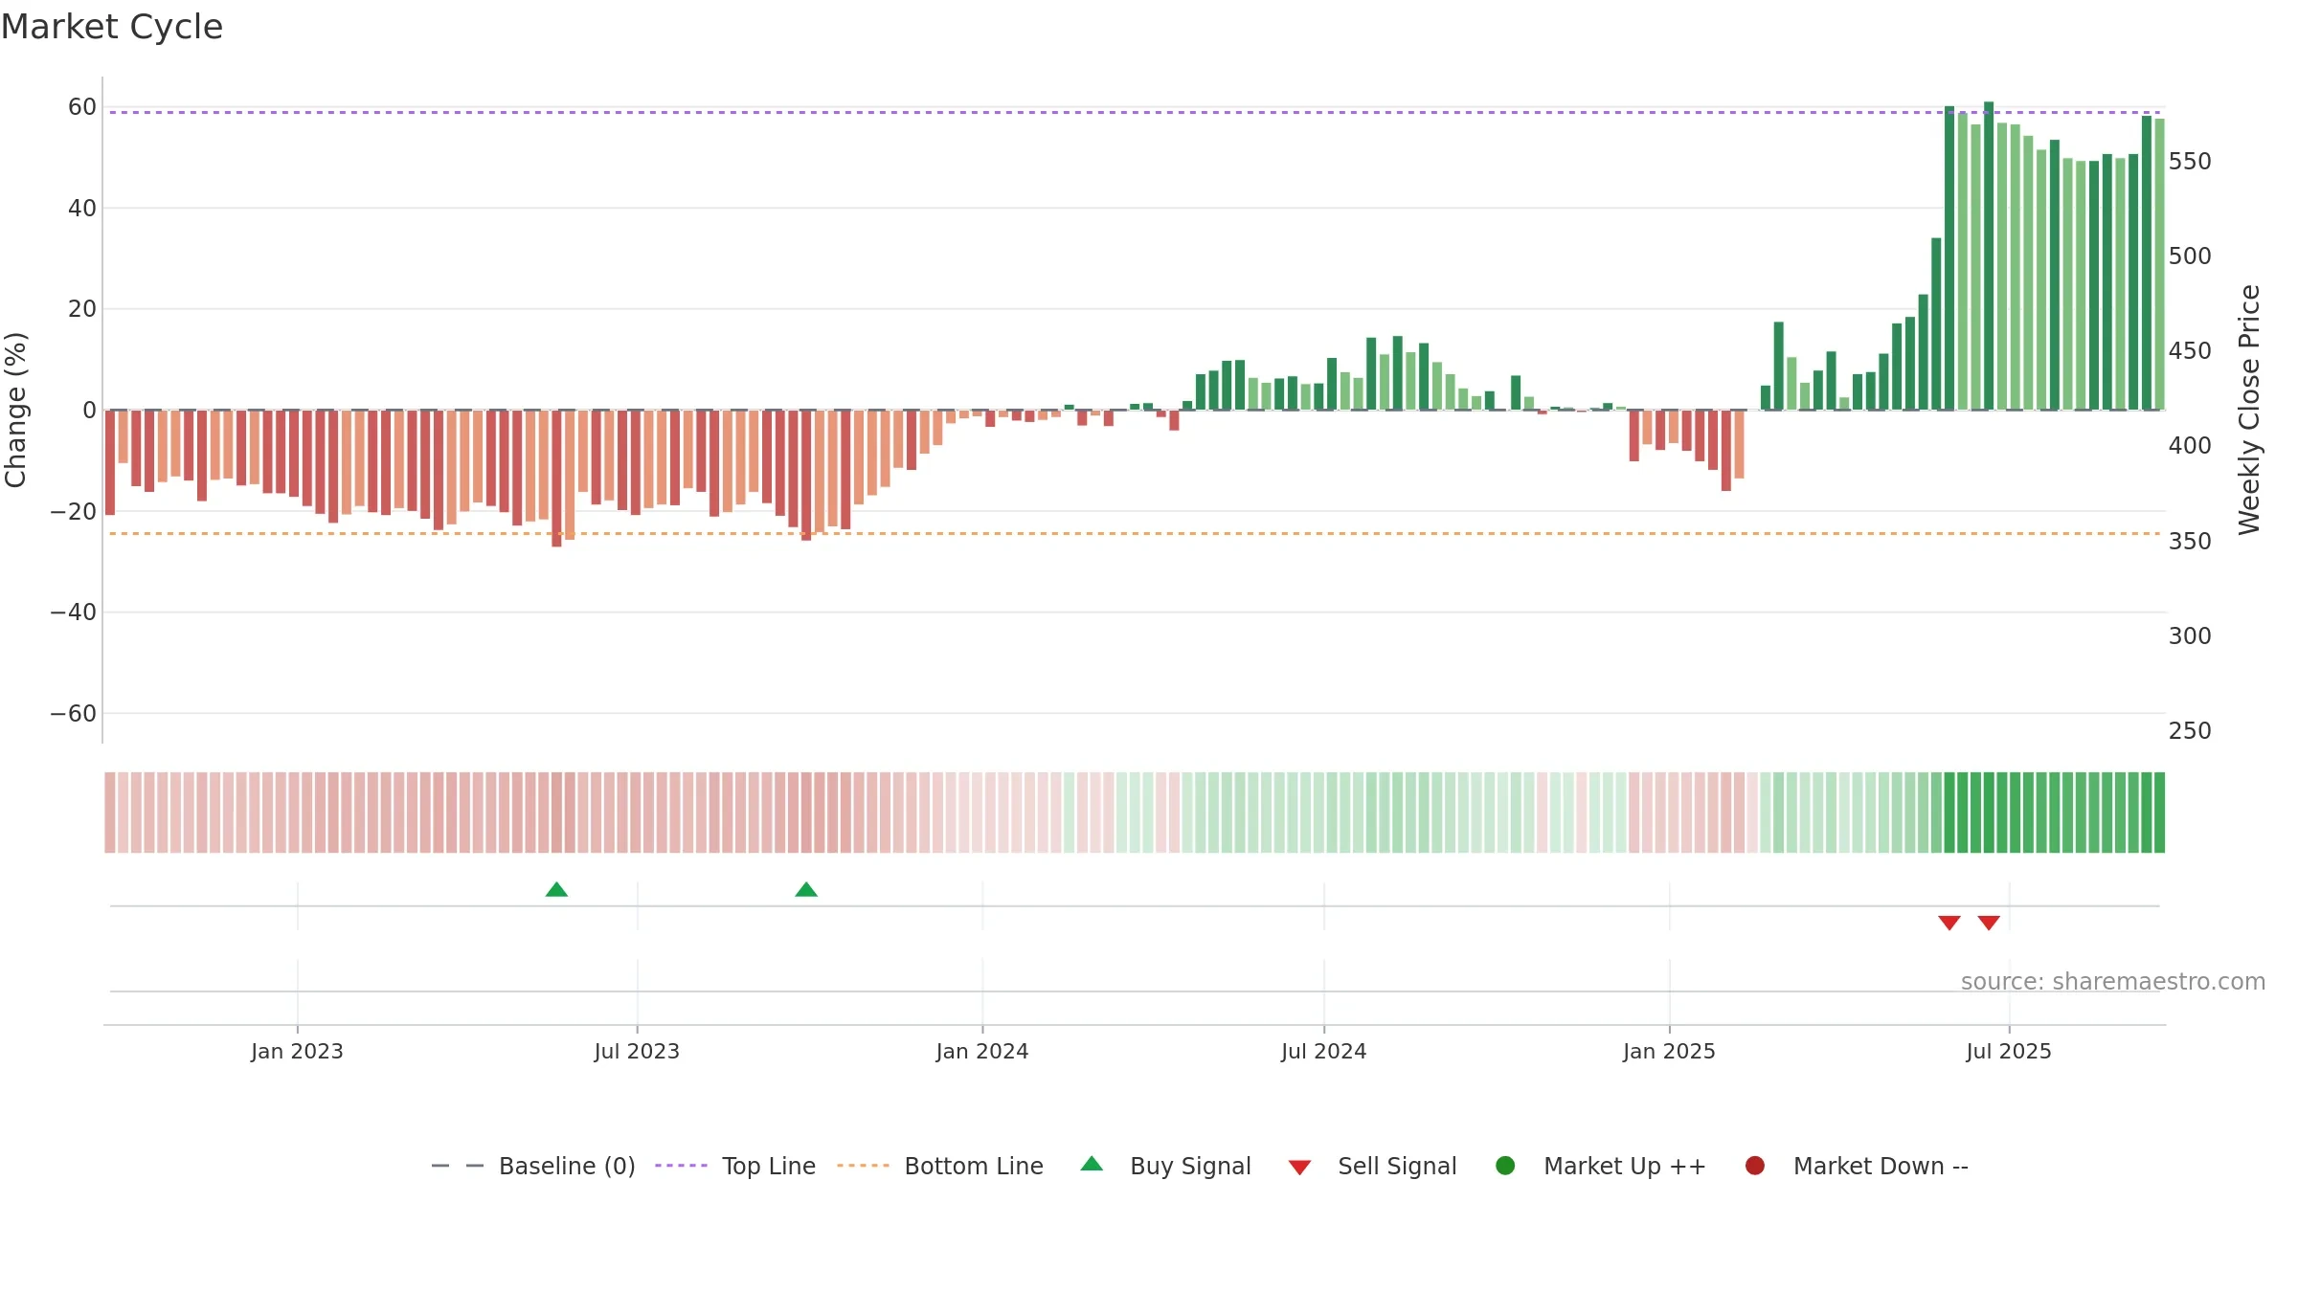The height and width of the screenshot is (1292, 2298).
Task: Click the Change (%) axis title
Action: tap(15, 410)
